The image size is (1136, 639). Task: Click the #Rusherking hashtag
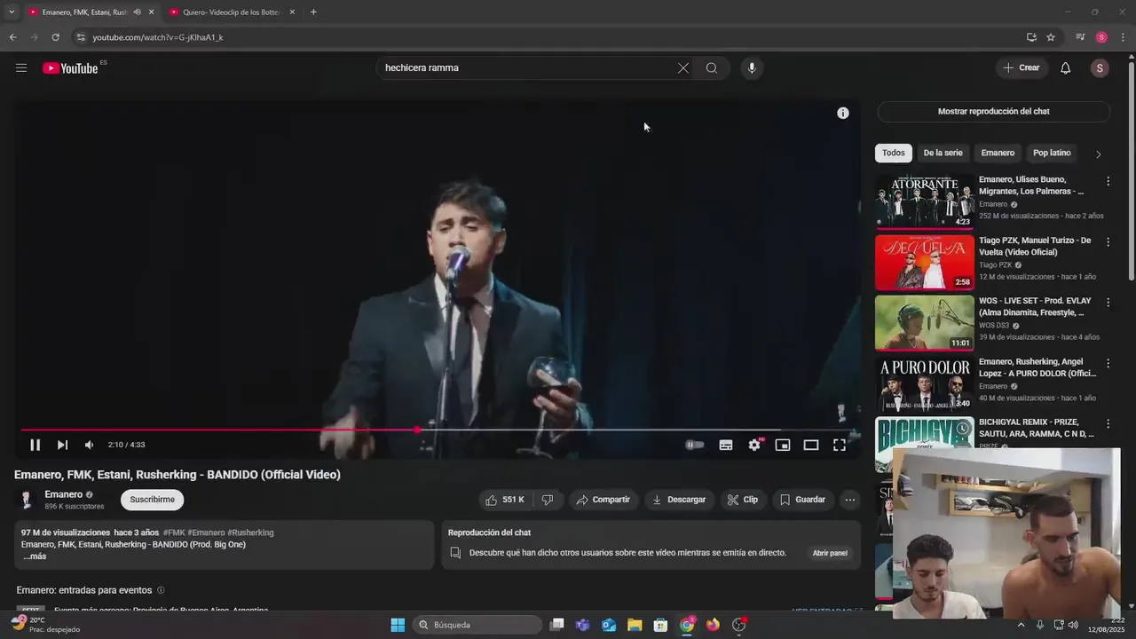point(250,532)
